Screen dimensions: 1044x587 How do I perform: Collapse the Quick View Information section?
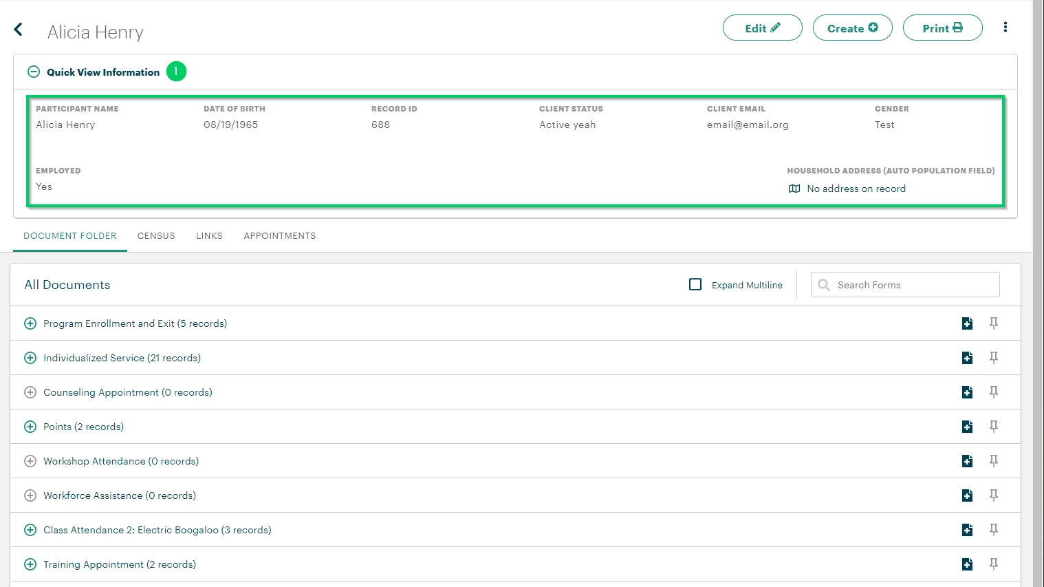[x=33, y=72]
